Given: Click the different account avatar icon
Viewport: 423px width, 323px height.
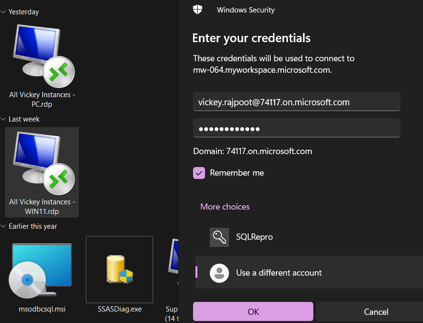Looking at the screenshot, I should point(219,273).
